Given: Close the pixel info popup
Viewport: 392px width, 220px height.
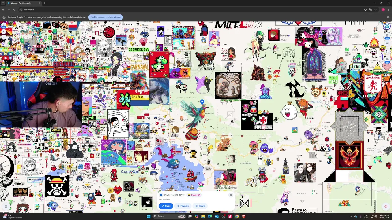Looking at the screenshot, I should [x=231, y=195].
